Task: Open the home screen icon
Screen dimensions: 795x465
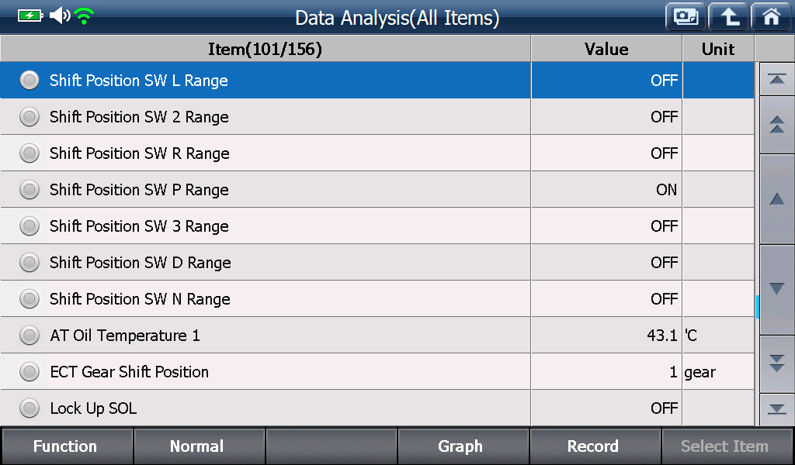Action: click(x=771, y=17)
